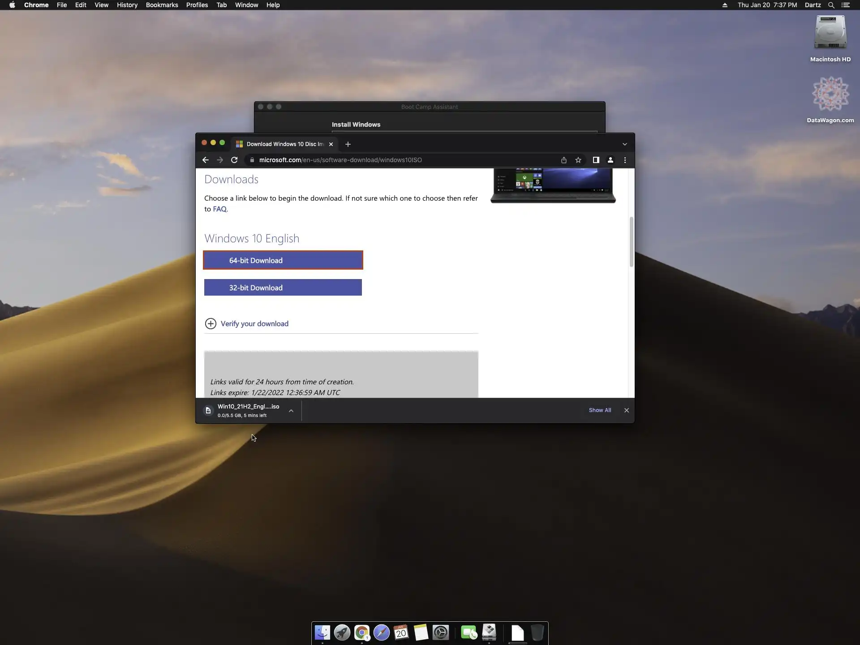This screenshot has height=645, width=860.
Task: Open the Chrome side panel icon
Action: coord(596,160)
